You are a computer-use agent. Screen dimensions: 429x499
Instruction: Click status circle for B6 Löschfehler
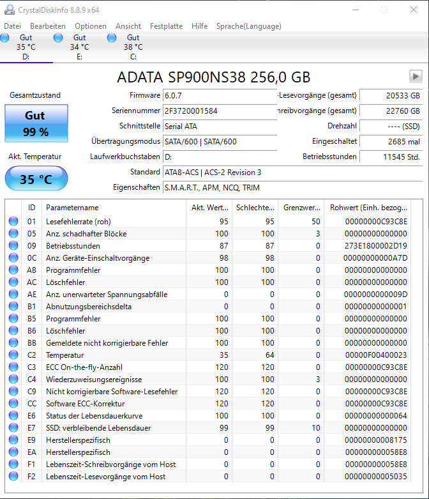tap(13, 330)
